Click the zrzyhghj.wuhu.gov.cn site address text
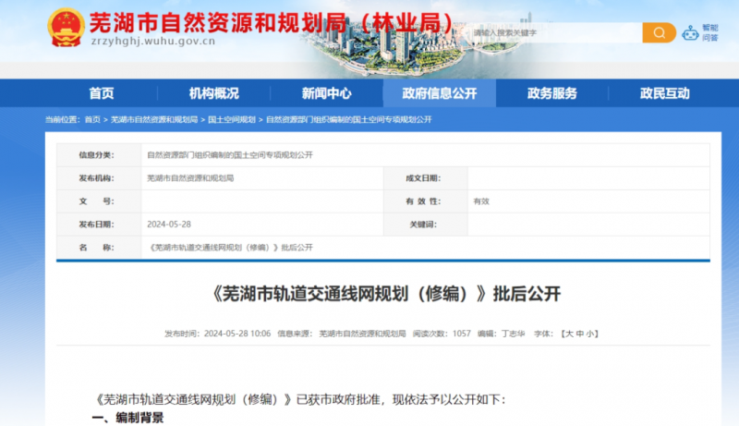Image resolution: width=739 pixels, height=426 pixels. click(152, 42)
